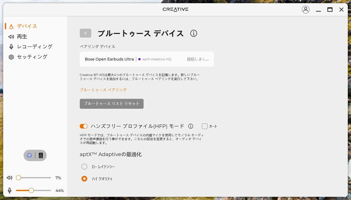
Task: Show info about HFP mode
Action: point(190,126)
